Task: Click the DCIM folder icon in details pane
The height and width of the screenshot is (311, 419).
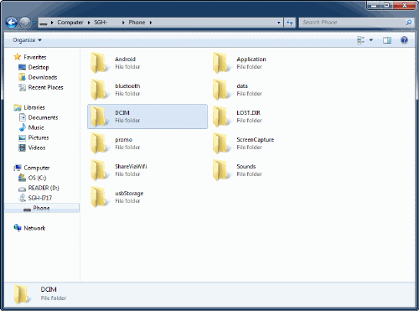Action: pyautogui.click(x=22, y=294)
